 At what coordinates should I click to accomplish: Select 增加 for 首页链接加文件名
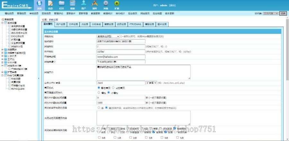[x=99, y=93]
